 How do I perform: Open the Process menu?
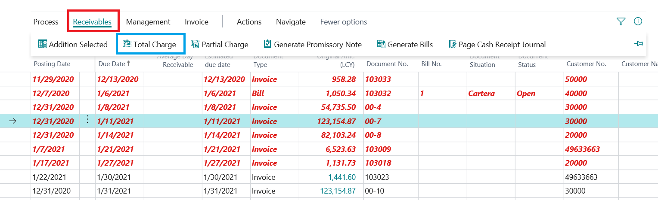pyautogui.click(x=46, y=22)
